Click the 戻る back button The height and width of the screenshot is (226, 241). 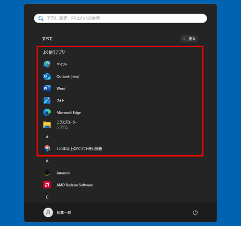[189, 39]
